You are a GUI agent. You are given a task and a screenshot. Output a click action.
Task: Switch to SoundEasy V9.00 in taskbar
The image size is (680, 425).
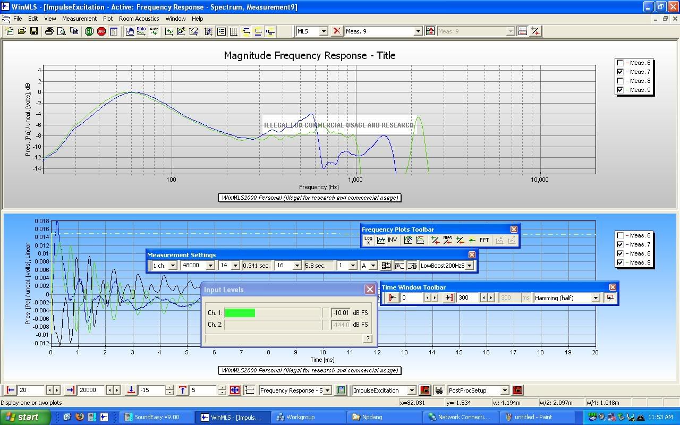click(x=157, y=417)
